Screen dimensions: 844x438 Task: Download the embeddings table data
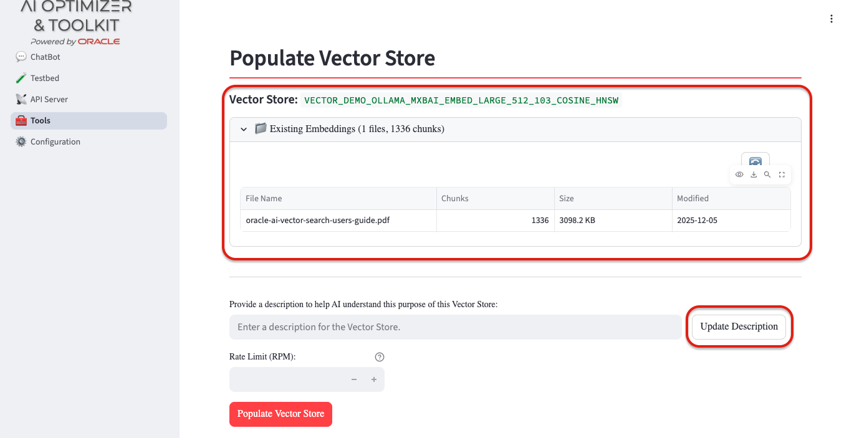coord(754,174)
